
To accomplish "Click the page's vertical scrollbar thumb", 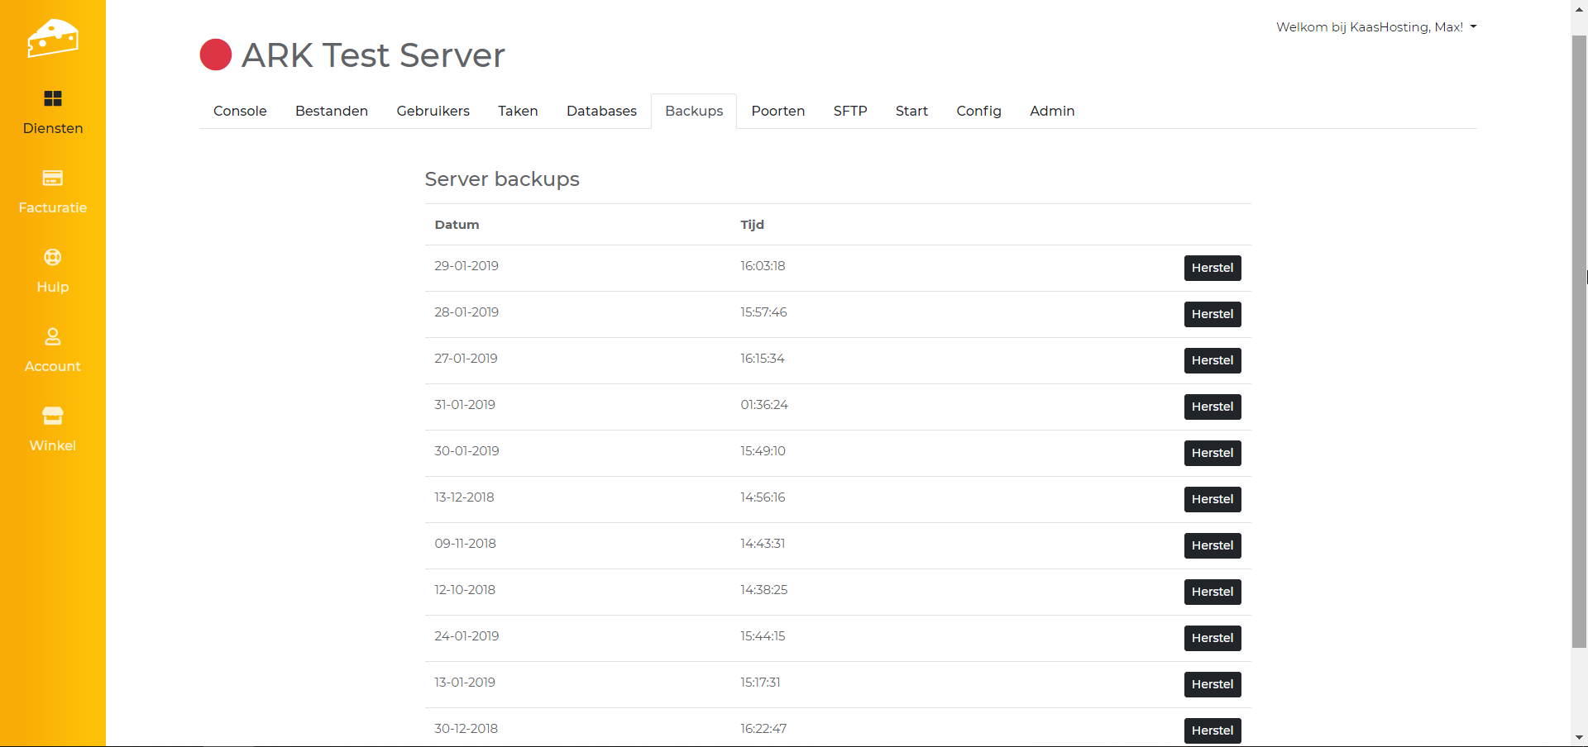I will (x=1579, y=339).
